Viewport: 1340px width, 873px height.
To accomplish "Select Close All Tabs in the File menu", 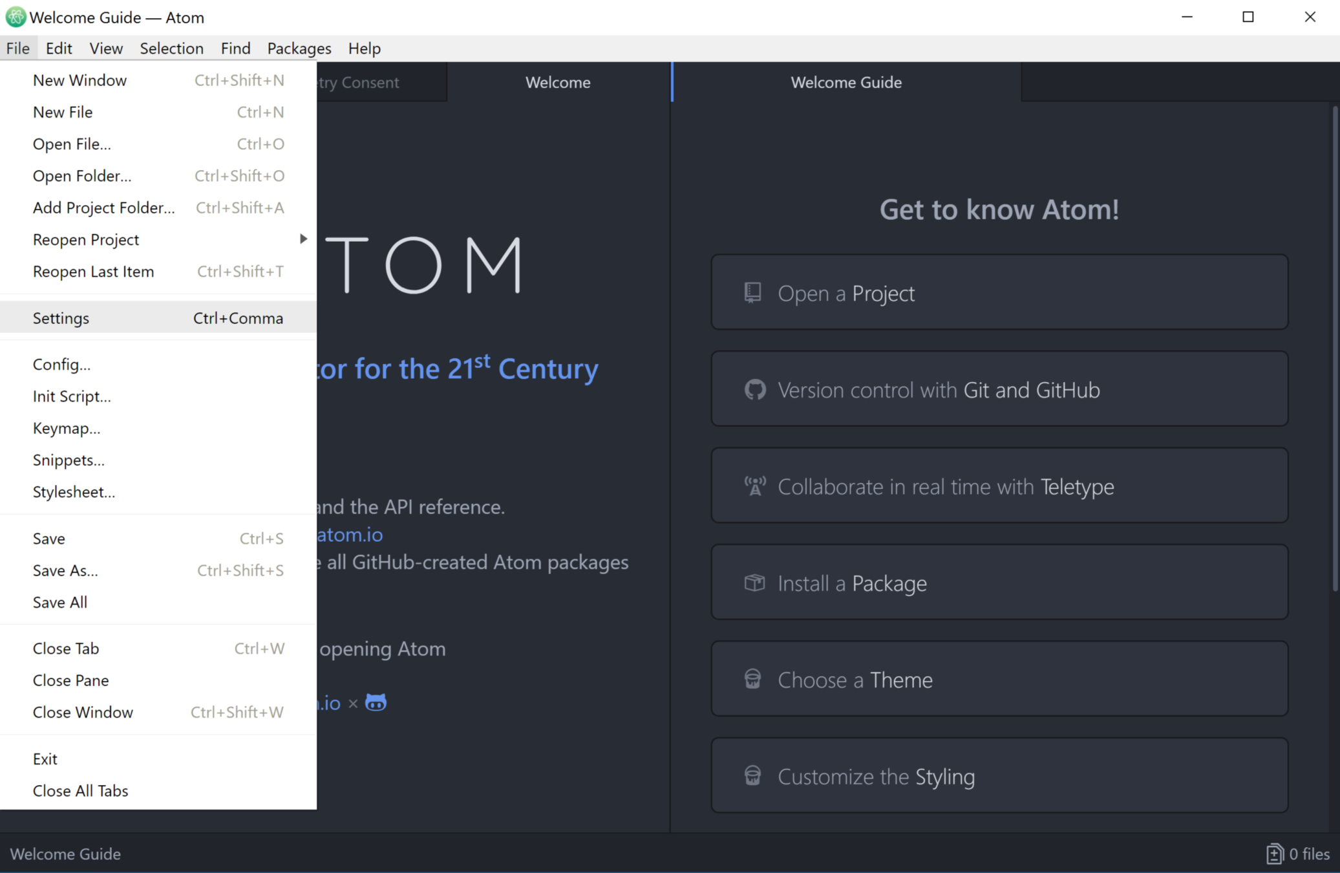I will [81, 790].
